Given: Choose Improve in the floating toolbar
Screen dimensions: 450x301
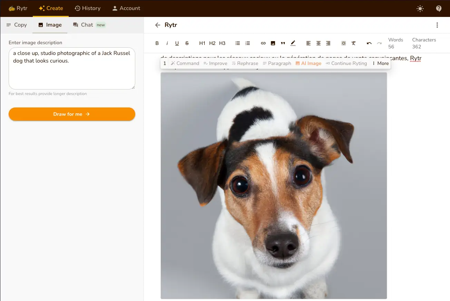Looking at the screenshot, I should click(x=215, y=63).
